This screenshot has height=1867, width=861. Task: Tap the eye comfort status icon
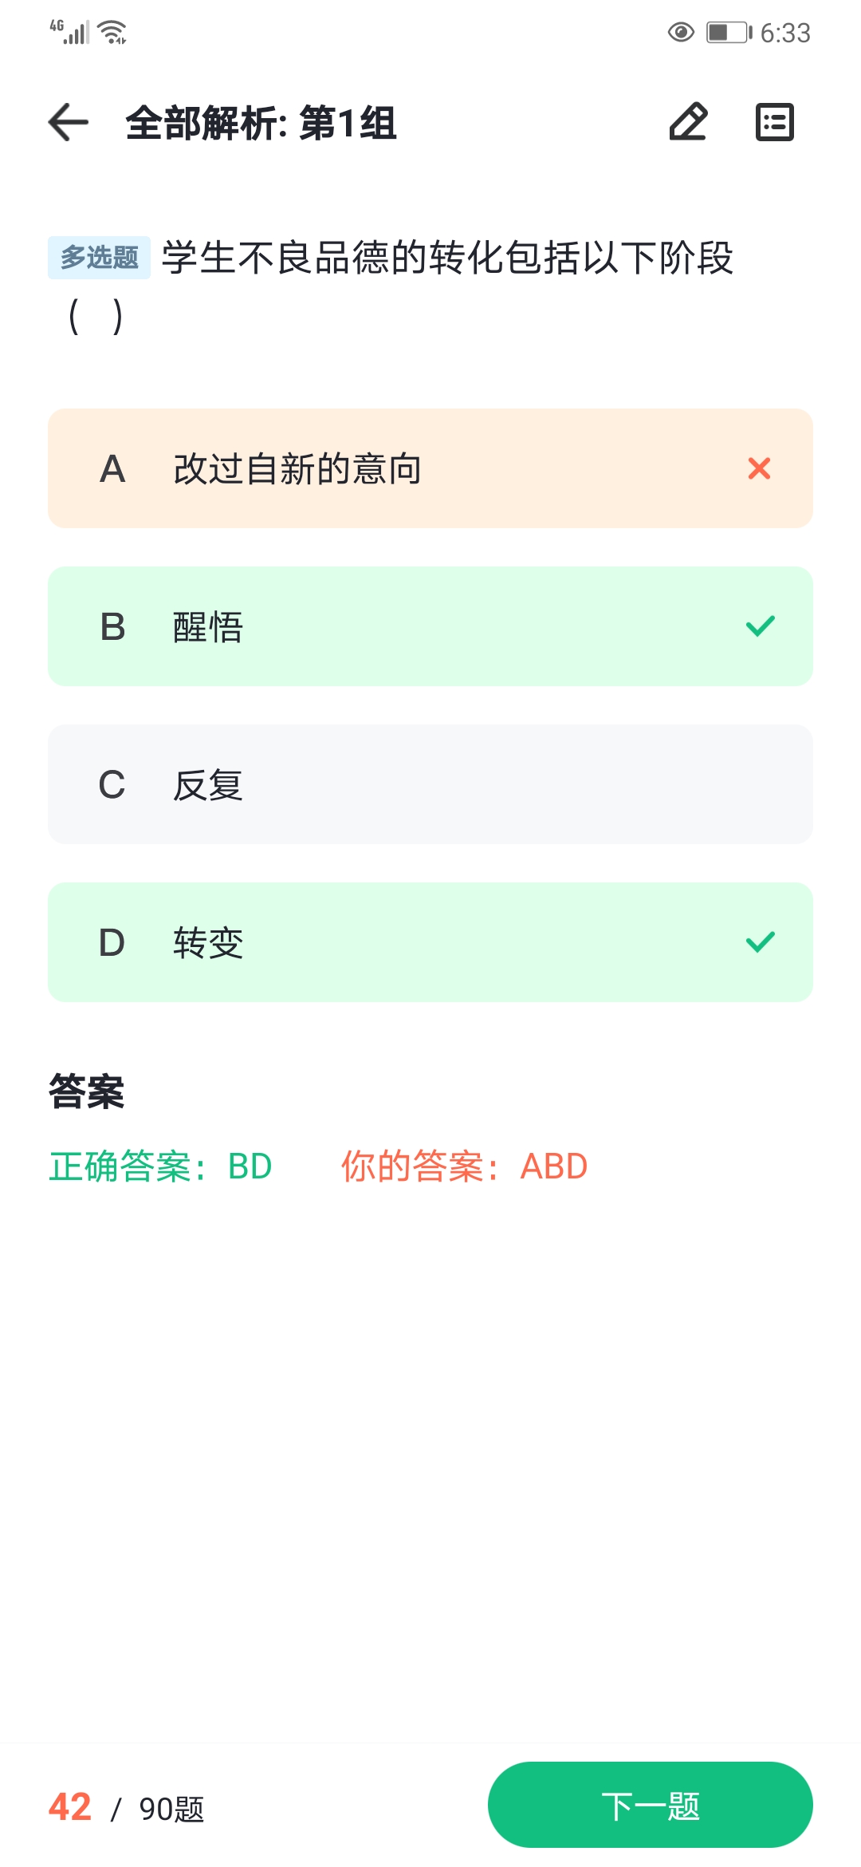[681, 33]
